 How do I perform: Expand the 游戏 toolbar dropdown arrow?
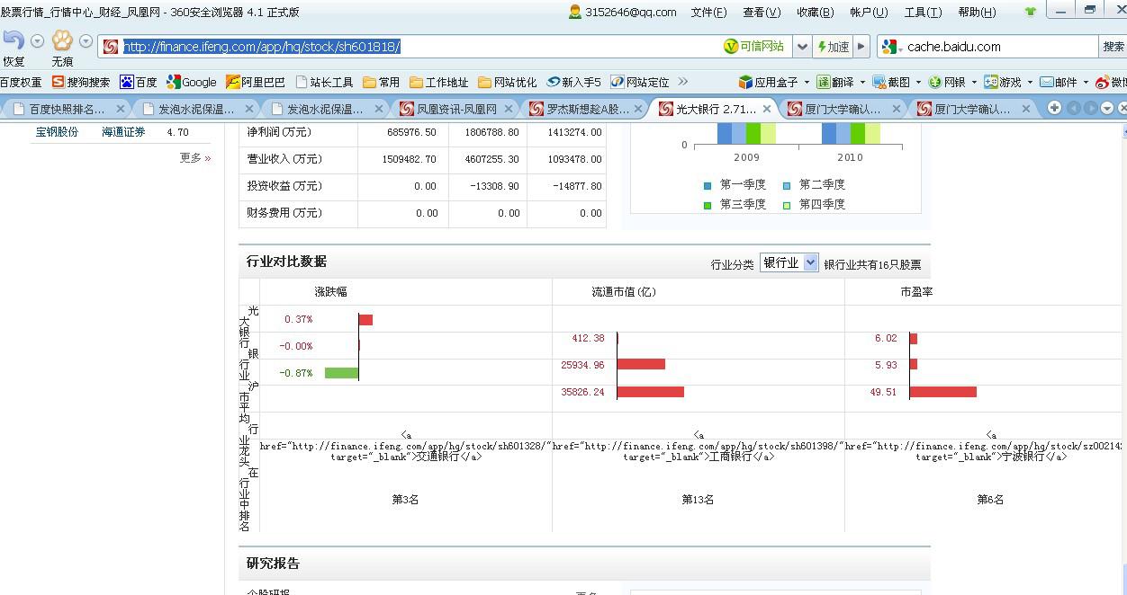[x=1029, y=82]
